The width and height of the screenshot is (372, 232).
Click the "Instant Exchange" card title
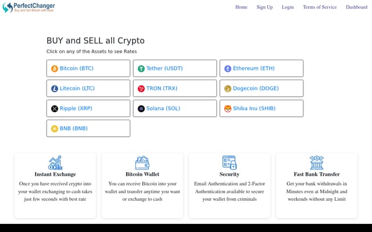[x=55, y=174]
